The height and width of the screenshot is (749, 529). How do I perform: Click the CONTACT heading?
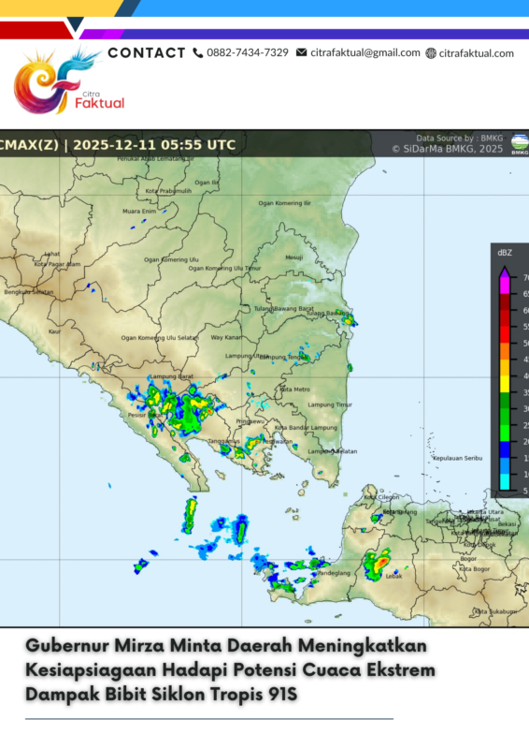coord(147,52)
